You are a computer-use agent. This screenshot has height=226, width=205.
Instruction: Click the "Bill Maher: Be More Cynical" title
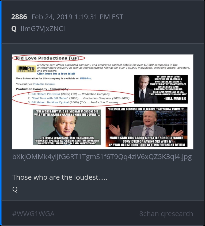pyautogui.click(x=50, y=102)
